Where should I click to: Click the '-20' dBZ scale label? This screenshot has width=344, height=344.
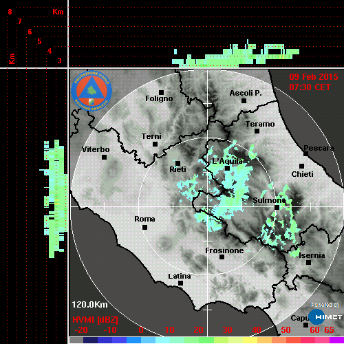81,330
